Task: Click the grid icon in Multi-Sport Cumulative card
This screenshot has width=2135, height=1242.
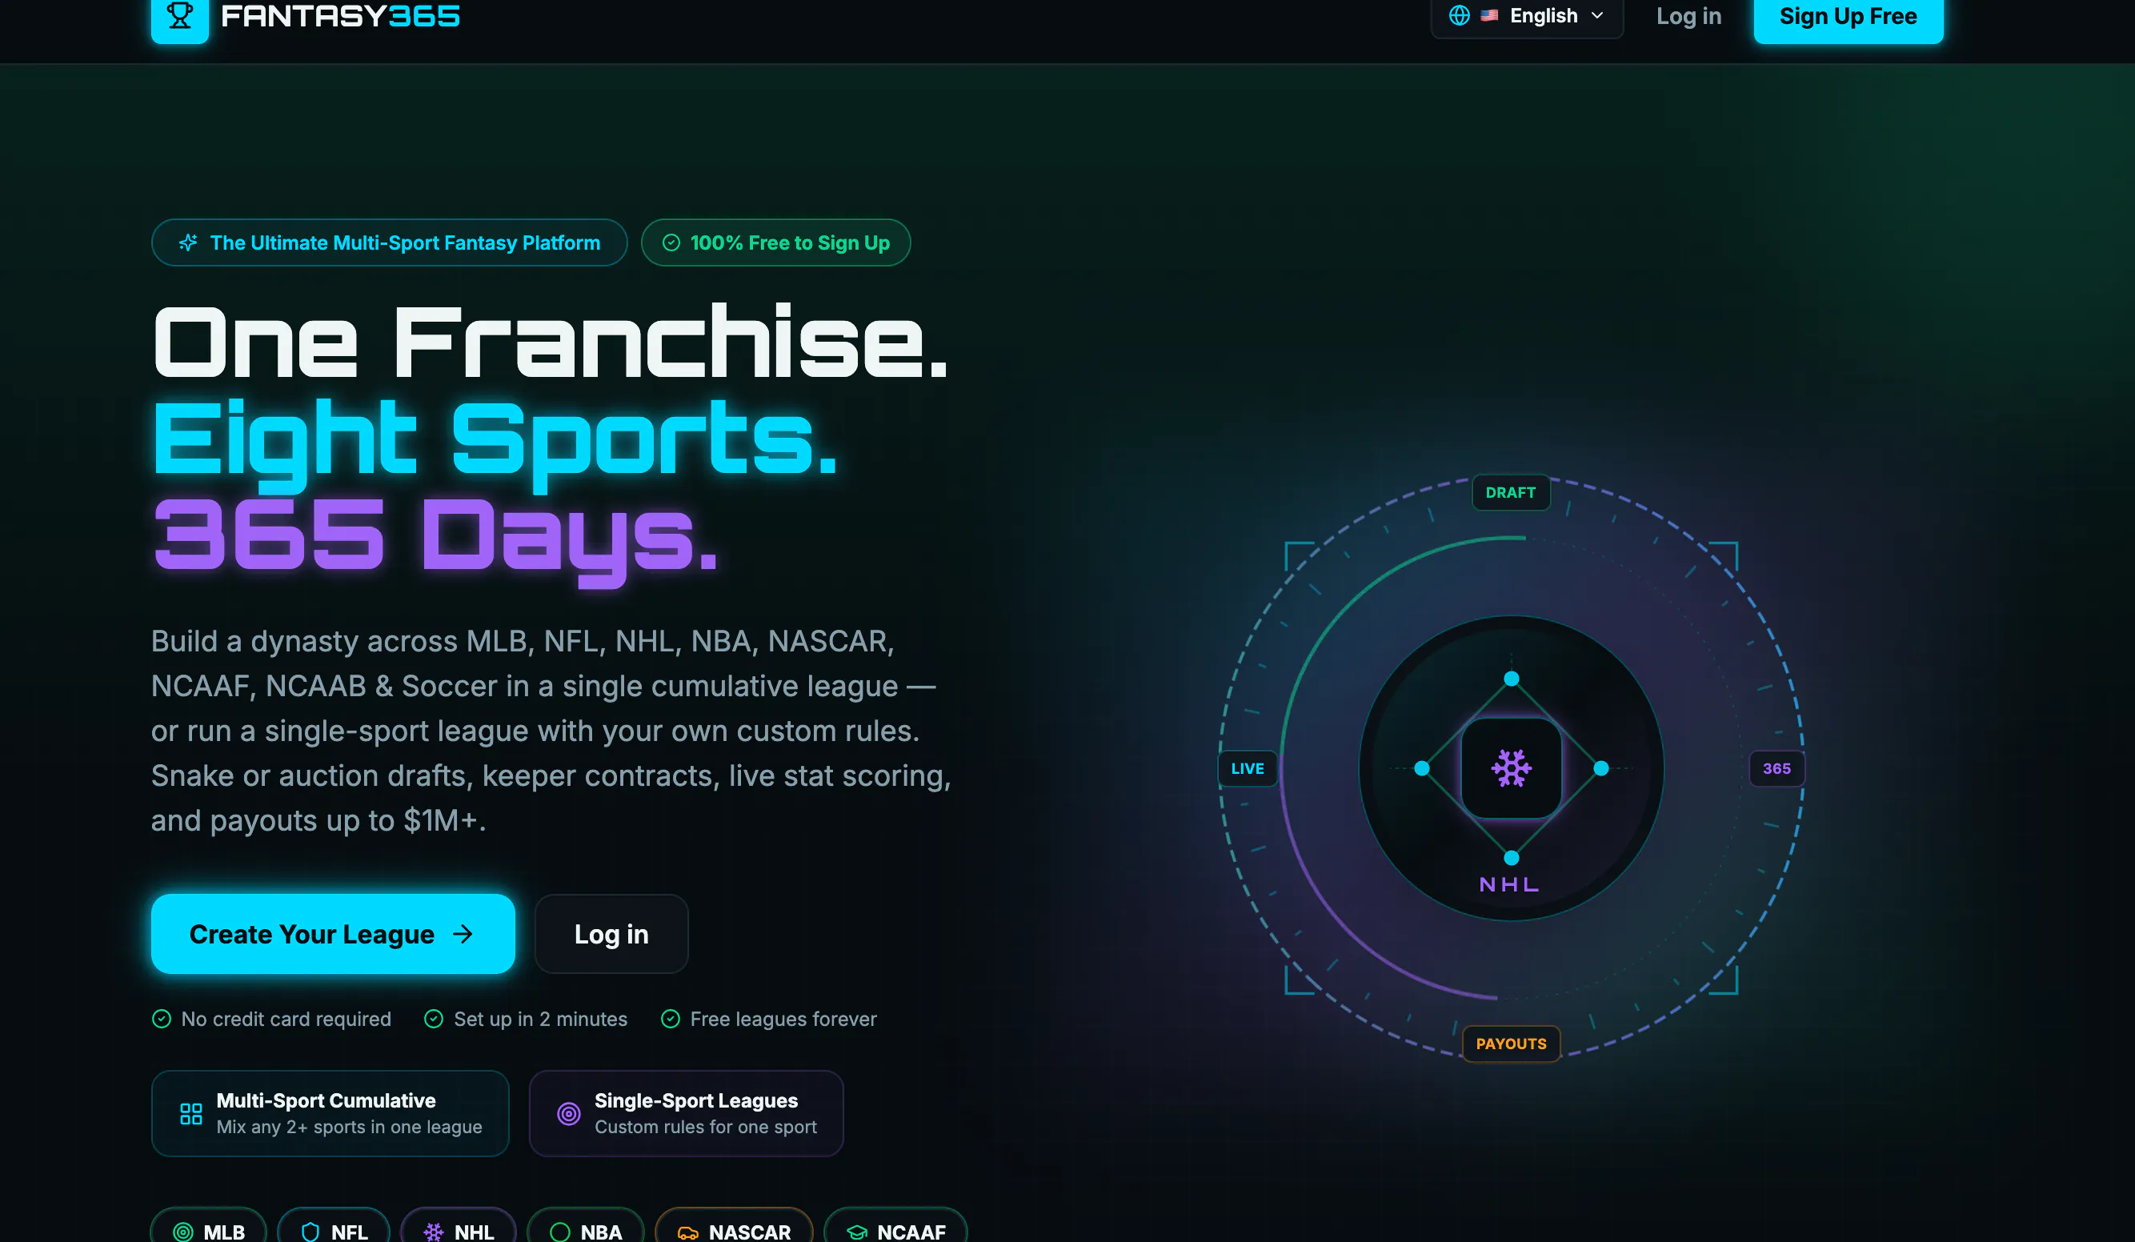Action: pos(191,1113)
